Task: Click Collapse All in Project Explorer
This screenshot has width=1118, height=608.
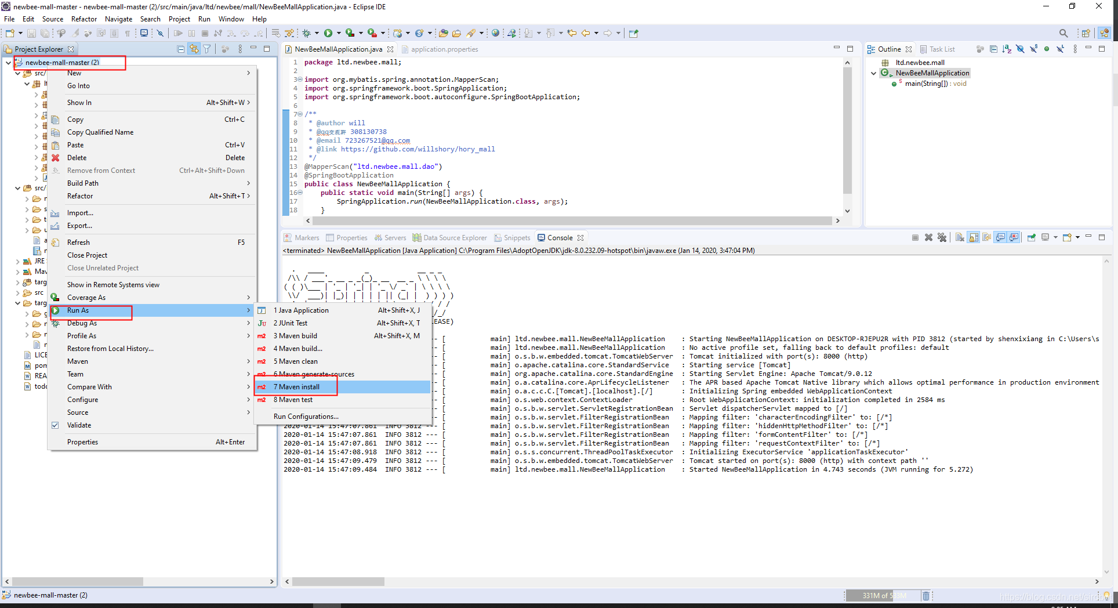Action: (x=181, y=49)
